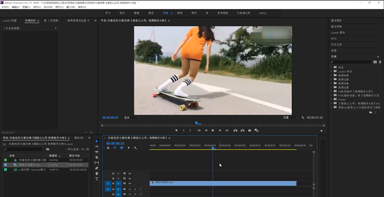Select the Ripple Edit tool
Image resolution: width=384 pixels, height=197 pixels.
click(x=97, y=152)
